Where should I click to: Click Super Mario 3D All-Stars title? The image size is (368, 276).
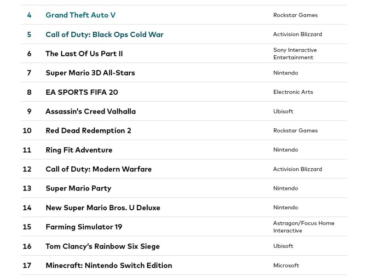coord(90,73)
